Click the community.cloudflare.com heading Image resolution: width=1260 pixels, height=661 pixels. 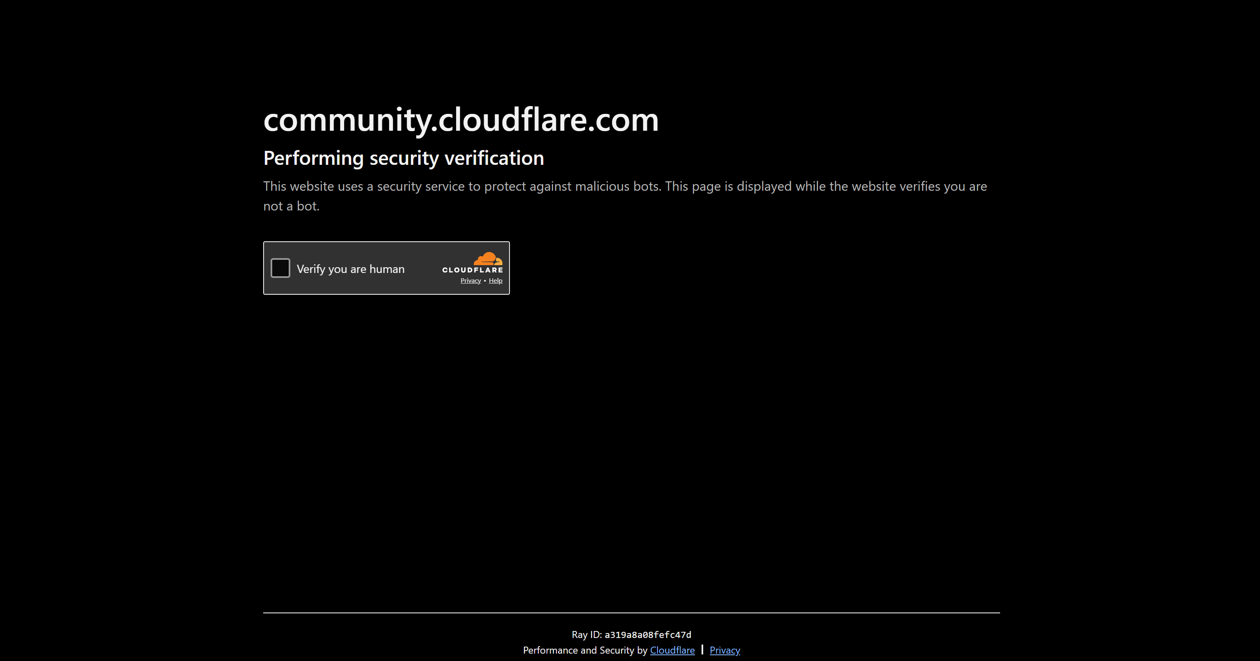[x=461, y=120]
